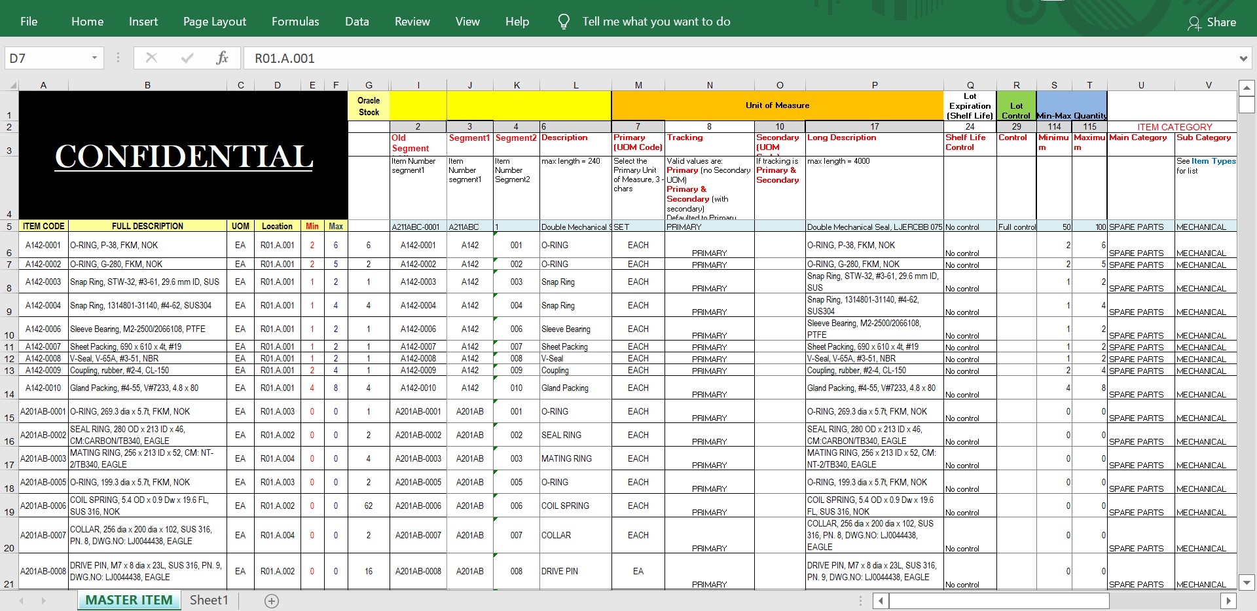Click the Tell me lightbulb icon
Image resolution: width=1257 pixels, height=611 pixels.
point(563,22)
